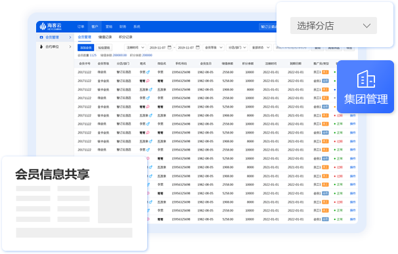398x254 pixels.
Task: Click the orange 员工 badge in first row
Action: [325, 72]
